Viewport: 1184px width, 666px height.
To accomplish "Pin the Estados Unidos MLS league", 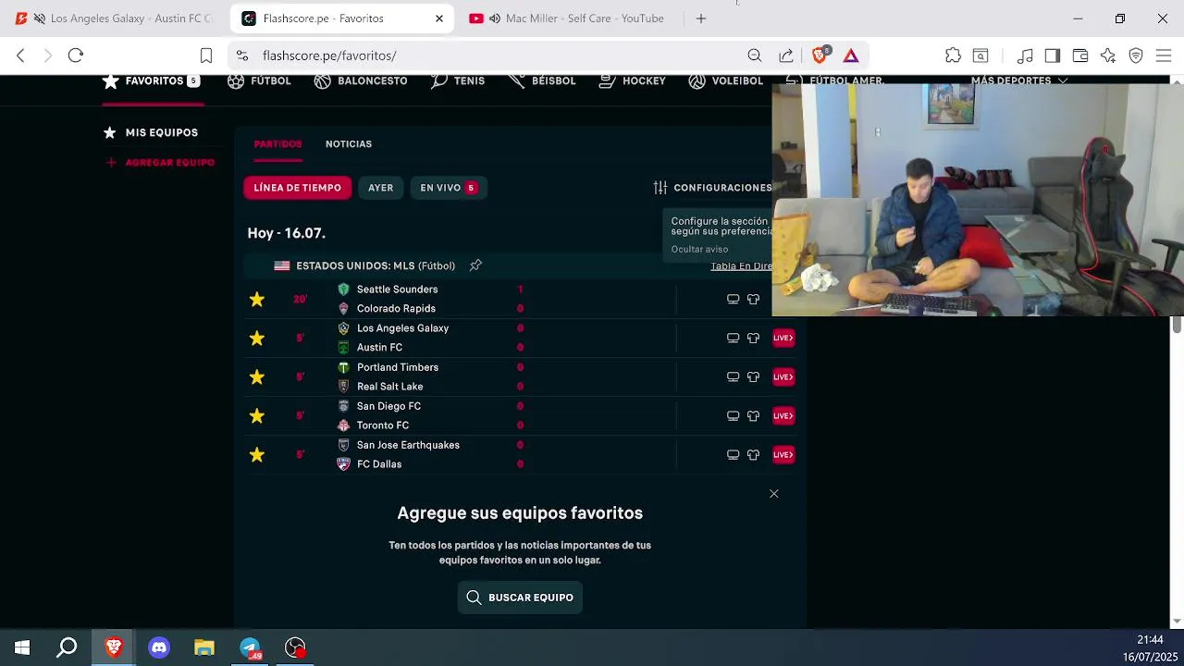I will pos(475,265).
